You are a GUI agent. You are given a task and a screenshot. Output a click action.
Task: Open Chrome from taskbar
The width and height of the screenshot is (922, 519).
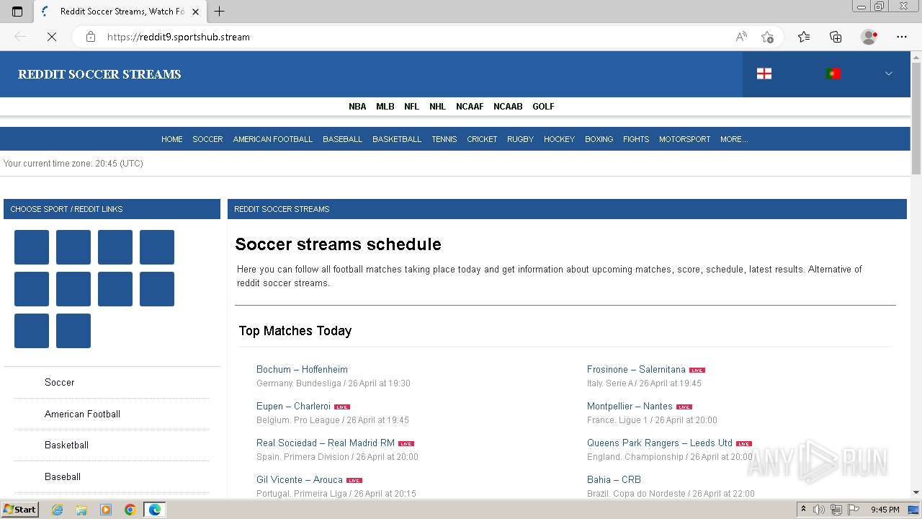coord(130,510)
